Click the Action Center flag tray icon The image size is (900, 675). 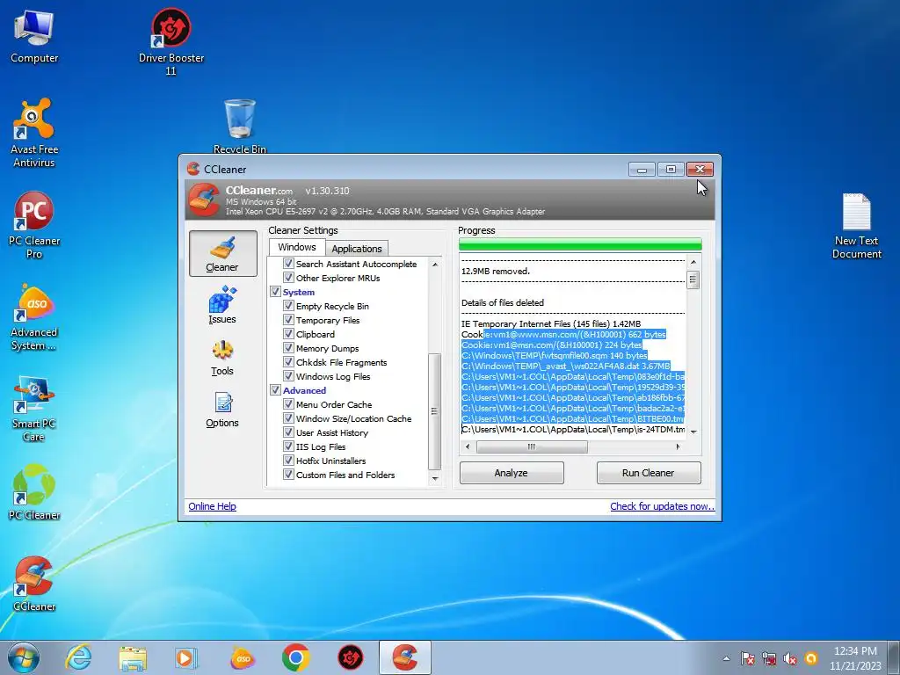(747, 658)
